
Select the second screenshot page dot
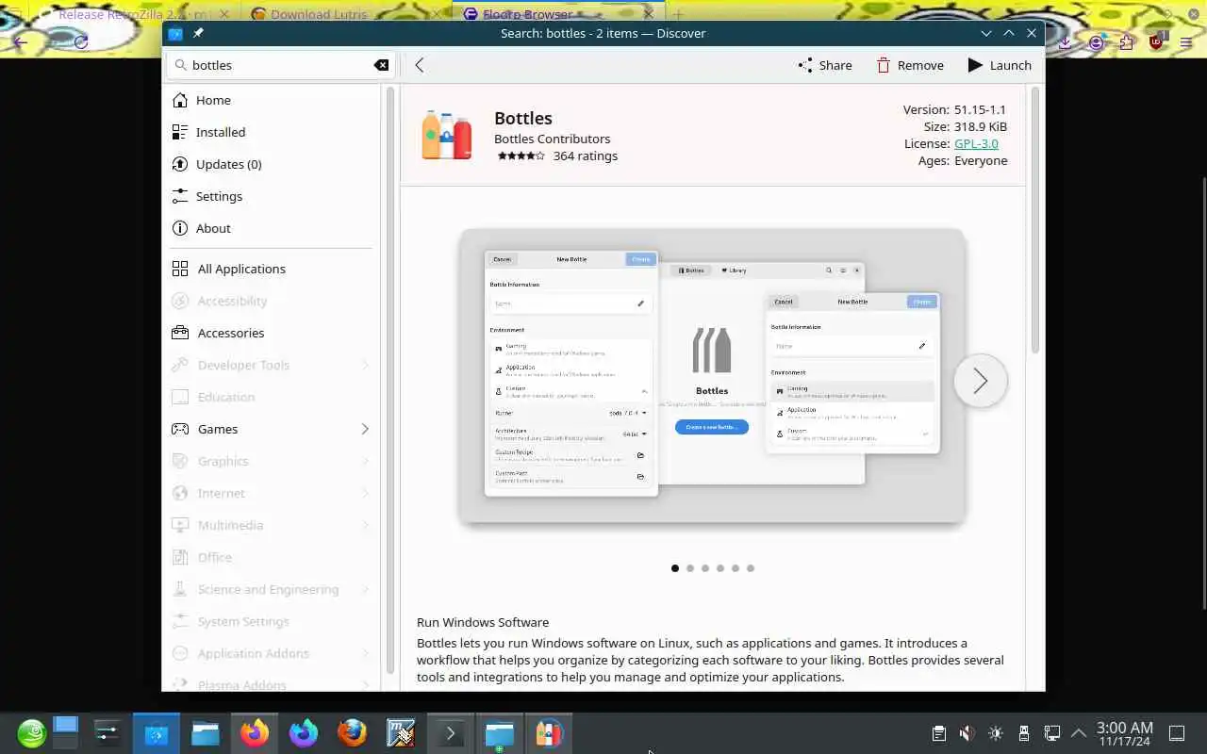690,568
